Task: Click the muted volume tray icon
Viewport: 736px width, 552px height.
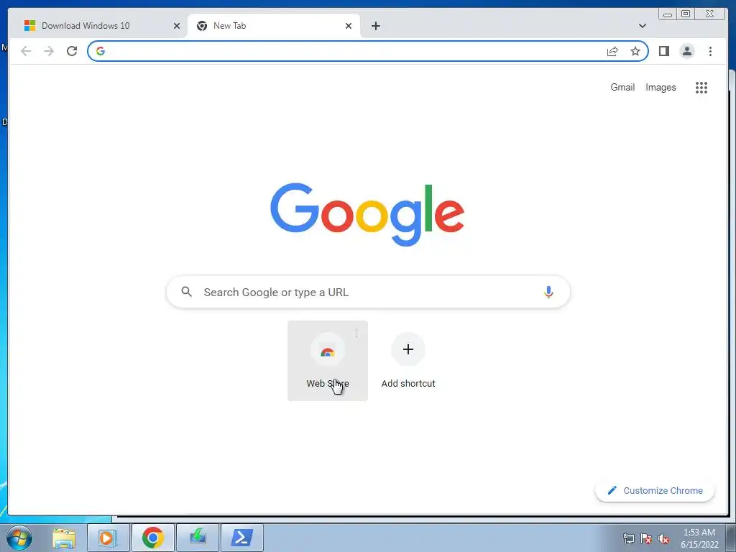Action: tap(663, 538)
